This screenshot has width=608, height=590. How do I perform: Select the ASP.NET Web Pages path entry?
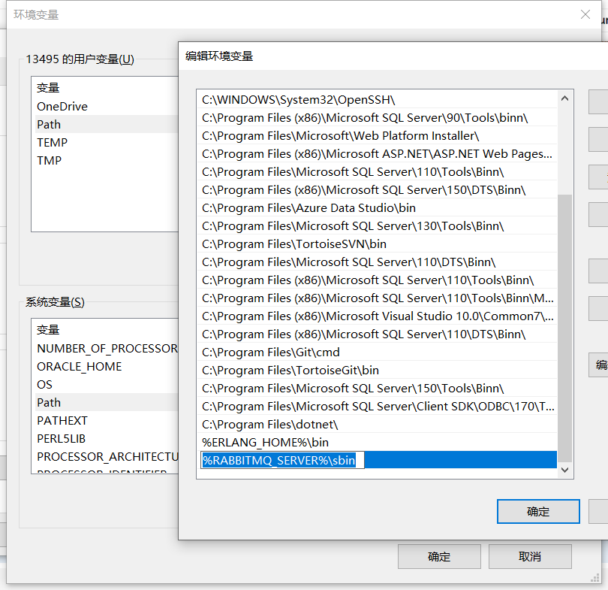377,154
